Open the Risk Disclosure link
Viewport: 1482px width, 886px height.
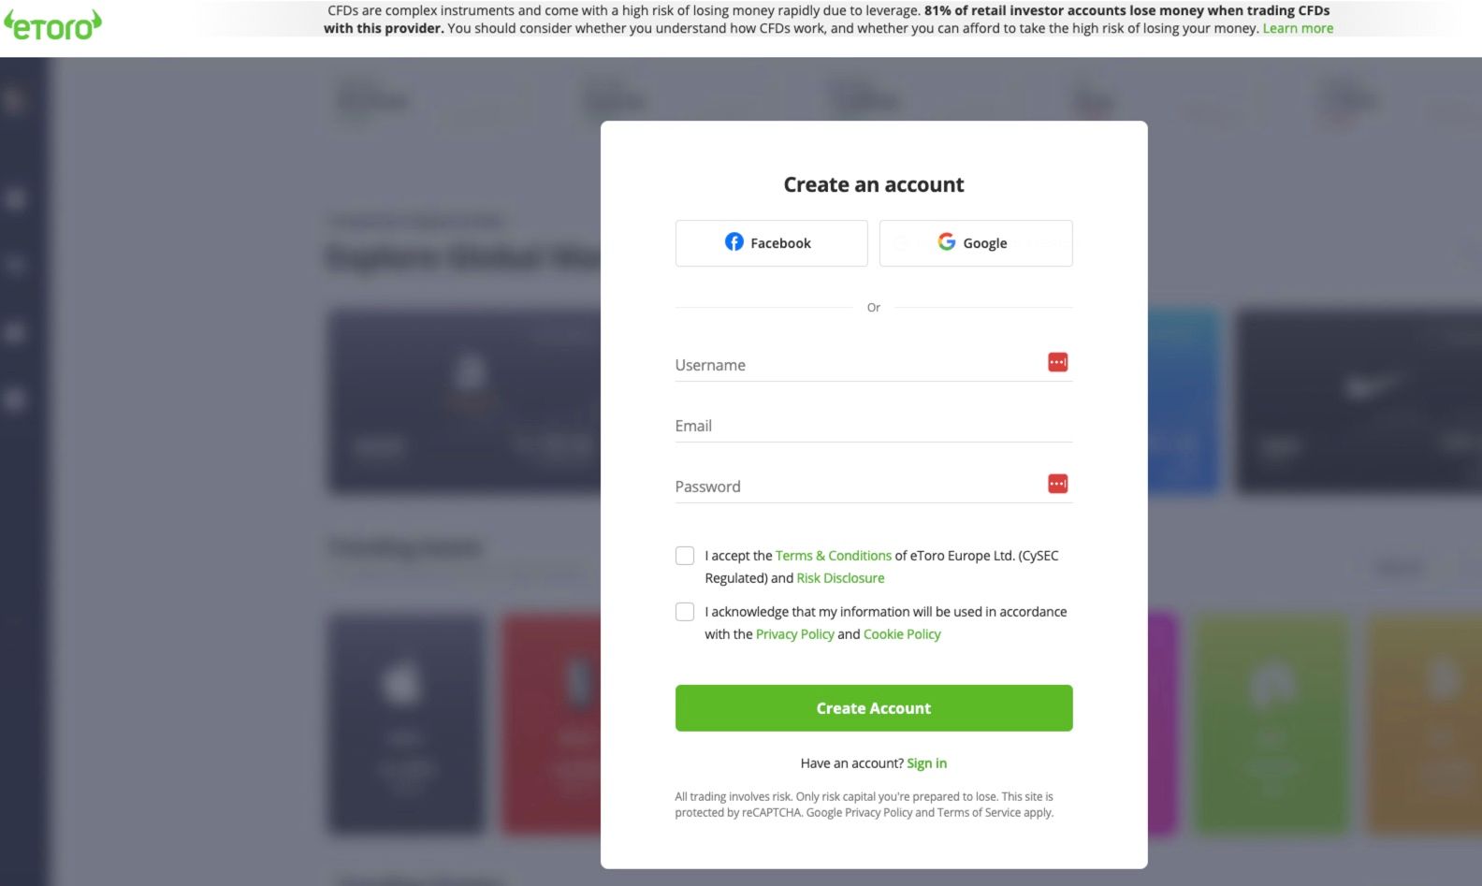coord(840,578)
